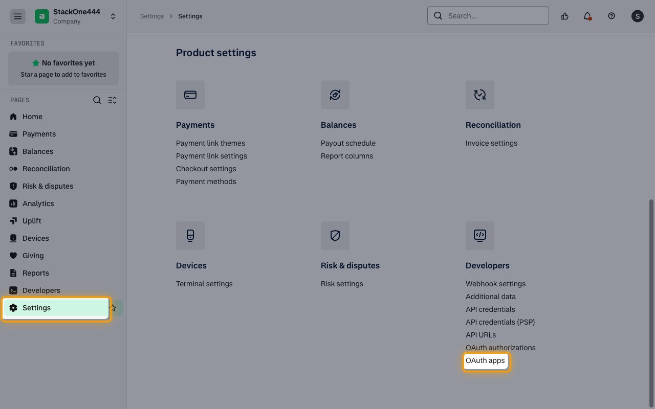Viewport: 655px width, 409px height.
Task: Open Reports in the sidebar
Action: click(36, 273)
